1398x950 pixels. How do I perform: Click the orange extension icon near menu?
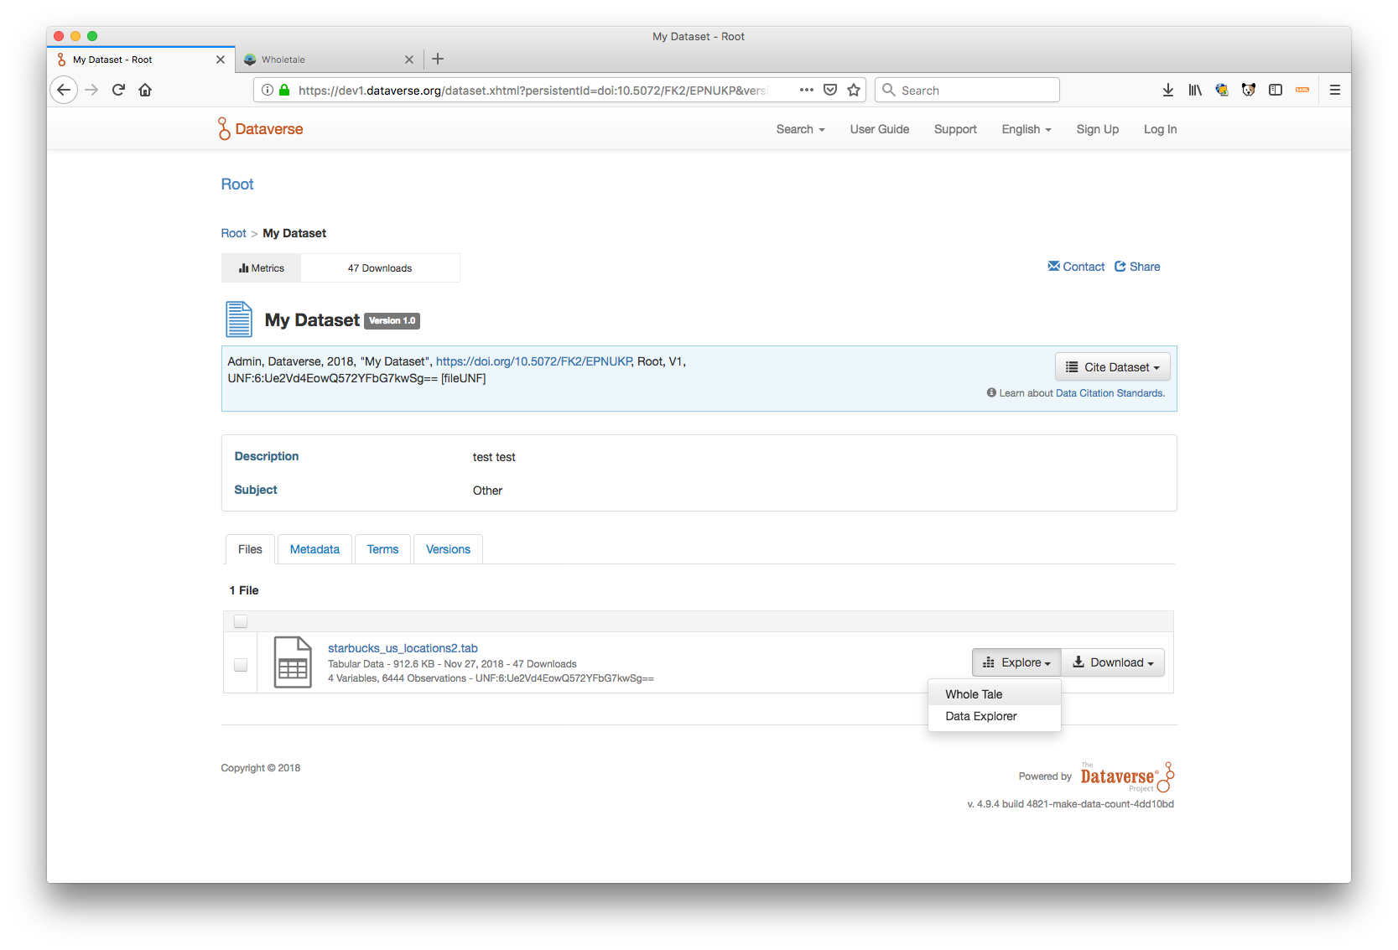[1302, 90]
